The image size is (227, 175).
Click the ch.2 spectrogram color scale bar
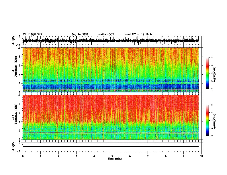click(207, 120)
